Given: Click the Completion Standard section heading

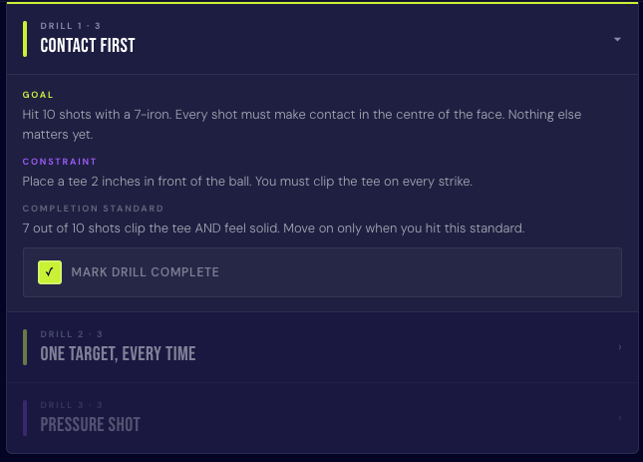Looking at the screenshot, I should click(93, 209).
